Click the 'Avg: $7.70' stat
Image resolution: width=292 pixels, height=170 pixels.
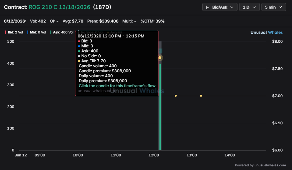coord(73,21)
